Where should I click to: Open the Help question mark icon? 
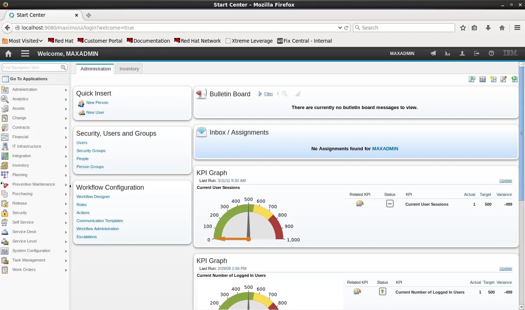pyautogui.click(x=491, y=53)
